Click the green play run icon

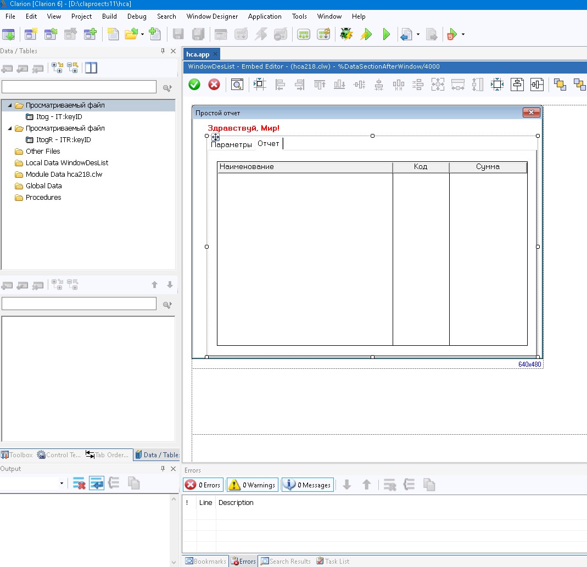point(386,34)
